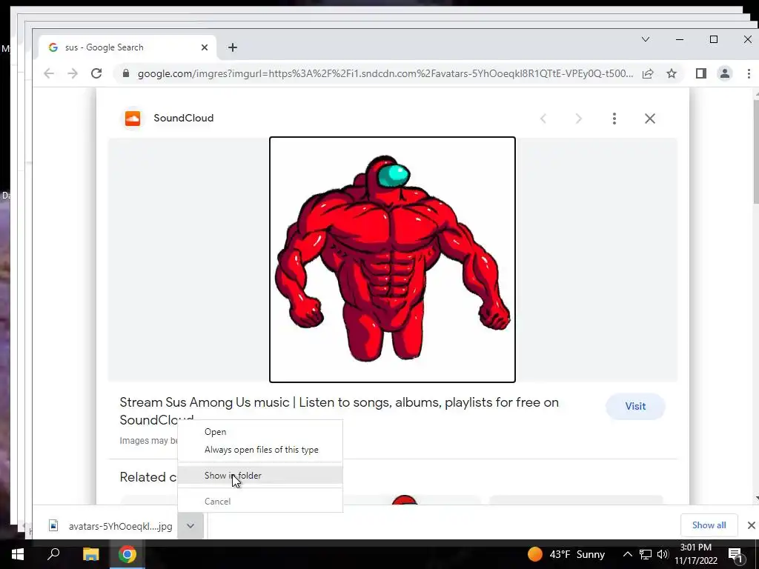This screenshot has width=759, height=569.
Task: Click the Chrome back arrow
Action: tap(49, 73)
